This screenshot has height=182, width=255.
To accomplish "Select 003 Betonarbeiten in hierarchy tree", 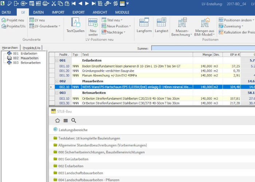I will [24, 63].
